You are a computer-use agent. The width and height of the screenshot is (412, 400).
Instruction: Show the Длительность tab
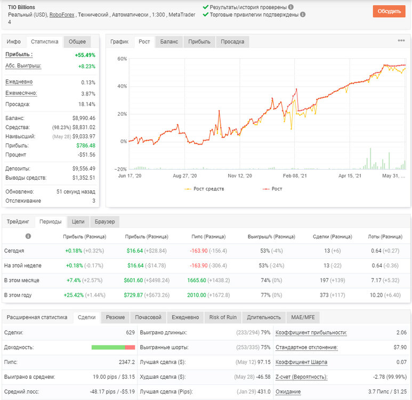pyautogui.click(x=264, y=317)
